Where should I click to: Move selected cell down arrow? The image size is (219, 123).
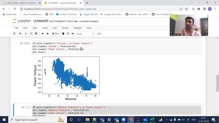pyautogui.click(x=48, y=33)
